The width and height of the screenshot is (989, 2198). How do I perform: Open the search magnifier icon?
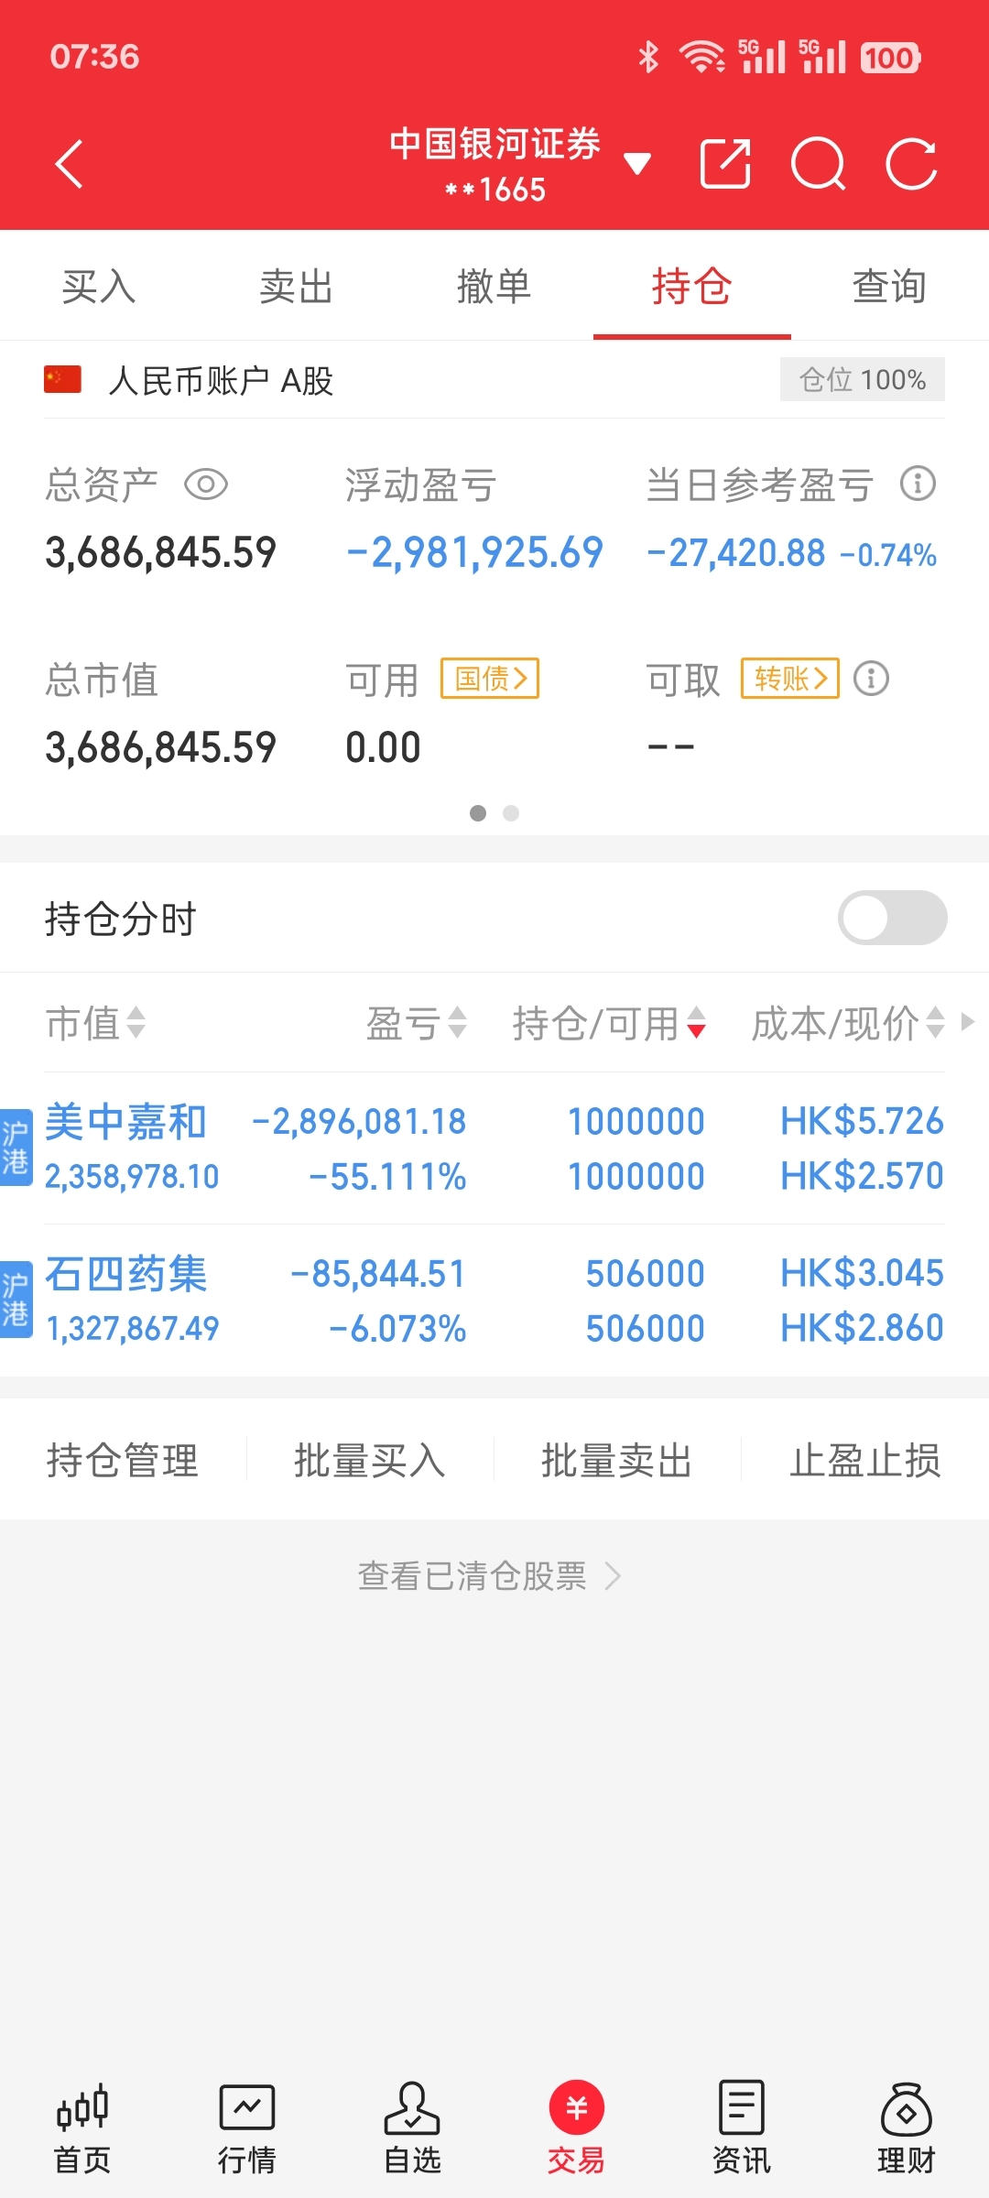[x=819, y=164]
